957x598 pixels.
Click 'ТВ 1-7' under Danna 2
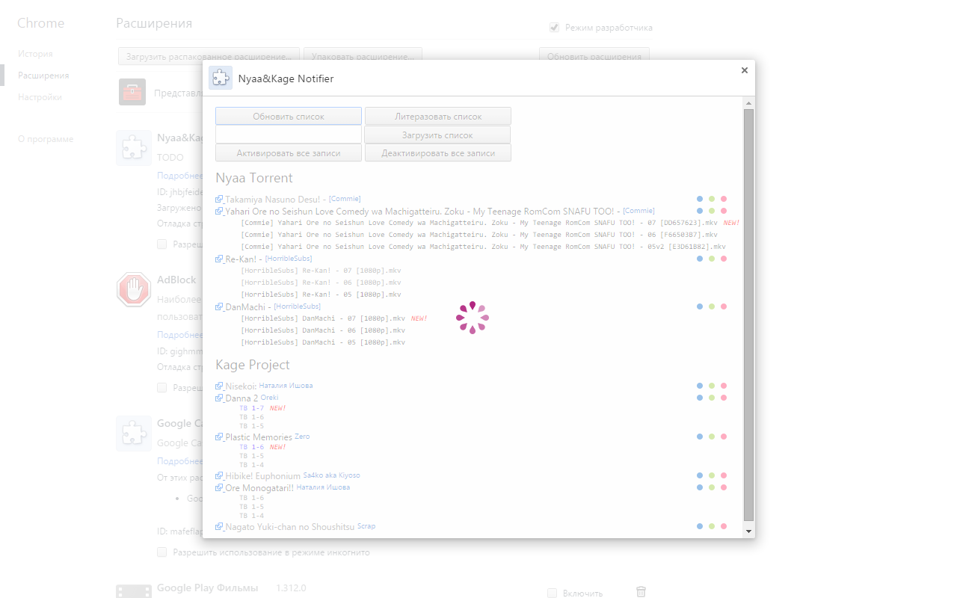pyautogui.click(x=252, y=408)
